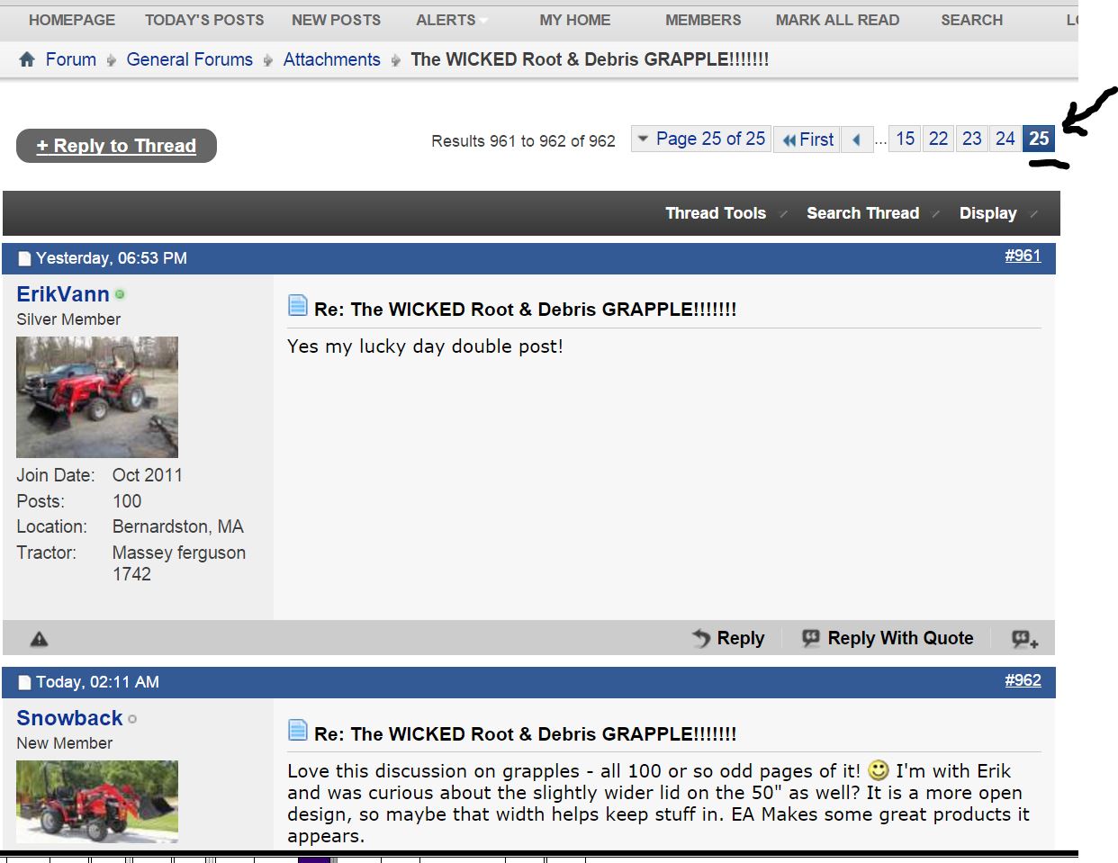The height and width of the screenshot is (863, 1118).
Task: Click the home icon in breadcrumb
Action: click(27, 59)
